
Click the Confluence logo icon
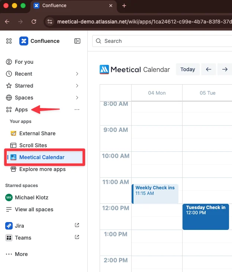24,41
